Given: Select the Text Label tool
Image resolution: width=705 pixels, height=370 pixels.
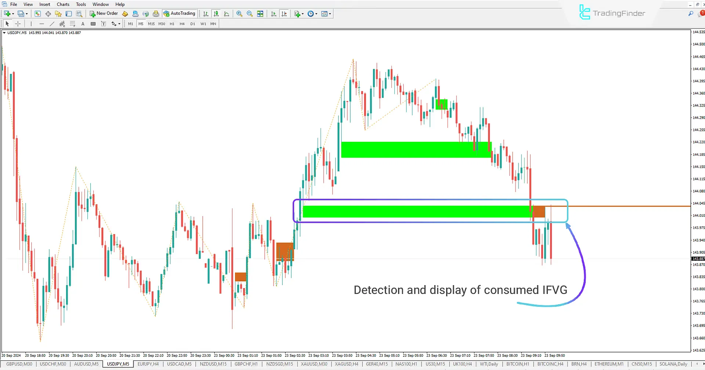Looking at the screenshot, I should tap(104, 24).
